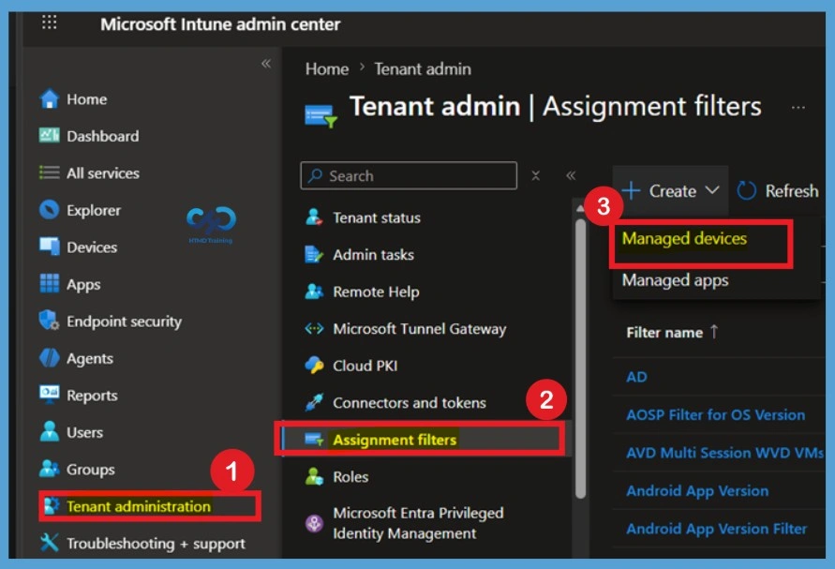Collapse the Tenant admin menu pane
Screen dimensions: 835x569
[571, 175]
